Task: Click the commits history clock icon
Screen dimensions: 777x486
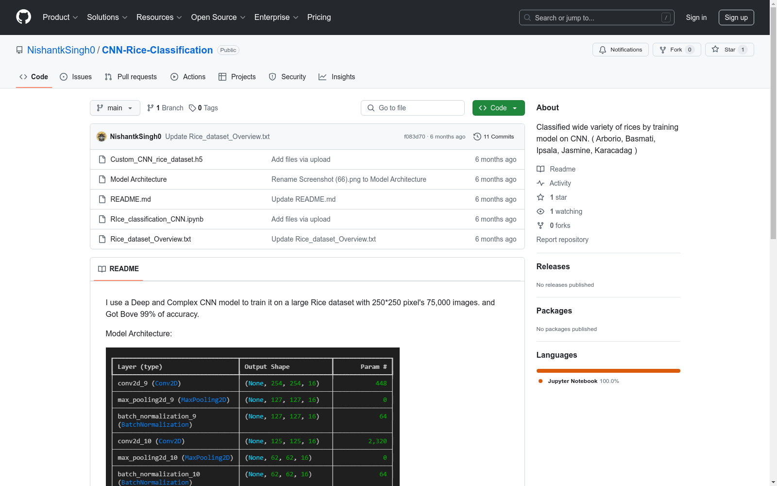Action: (477, 137)
